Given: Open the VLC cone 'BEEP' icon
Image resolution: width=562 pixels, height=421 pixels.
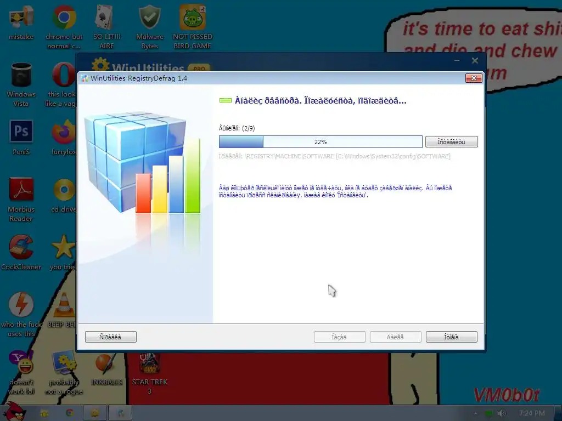Looking at the screenshot, I should [61, 310].
